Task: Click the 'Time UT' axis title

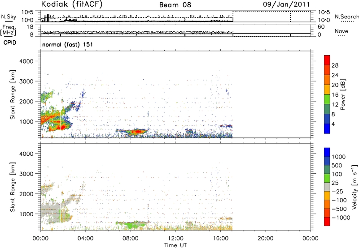Action: (175, 245)
